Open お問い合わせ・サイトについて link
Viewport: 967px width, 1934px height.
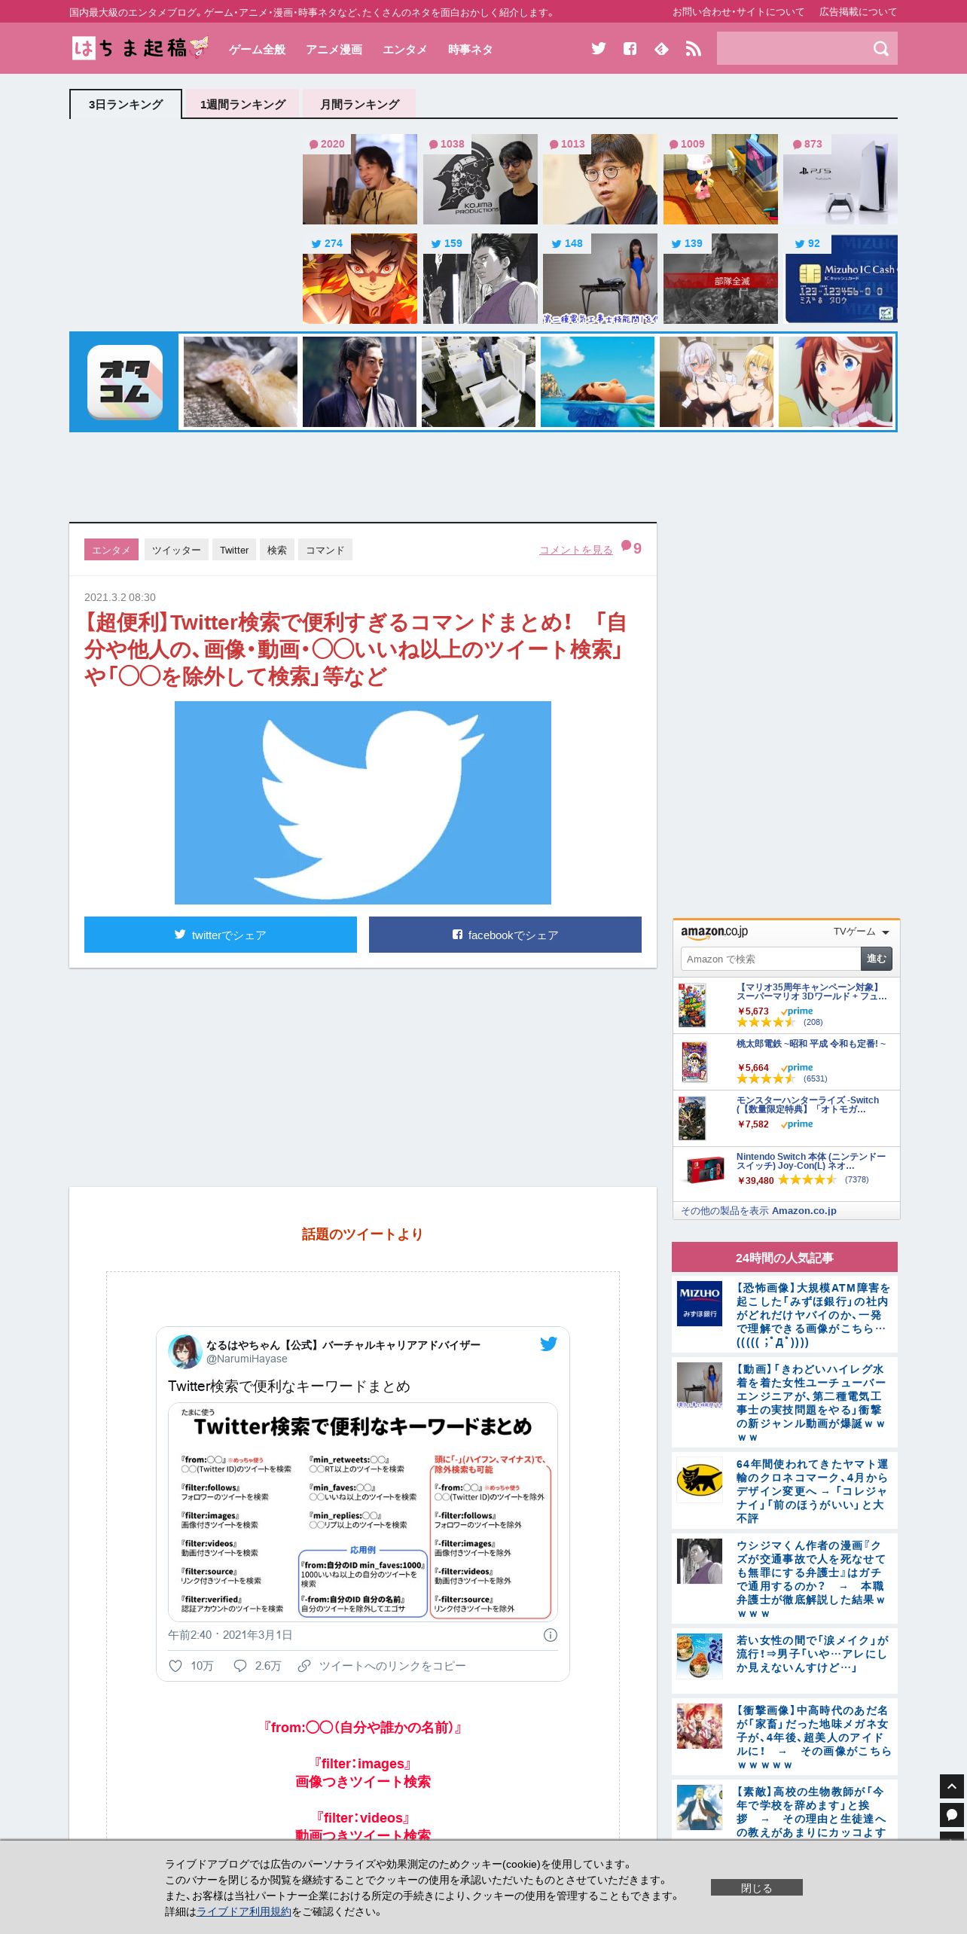click(738, 12)
